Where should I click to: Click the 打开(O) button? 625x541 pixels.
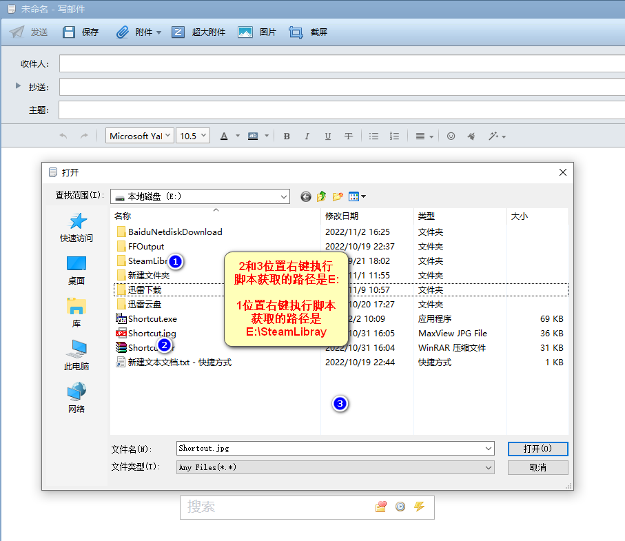pos(537,449)
